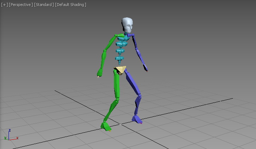Open the Standard viewport settings menu

click(44, 5)
